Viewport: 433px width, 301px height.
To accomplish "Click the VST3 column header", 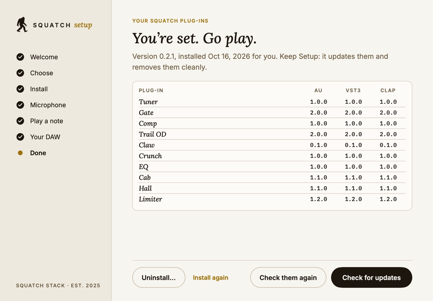I will point(353,90).
